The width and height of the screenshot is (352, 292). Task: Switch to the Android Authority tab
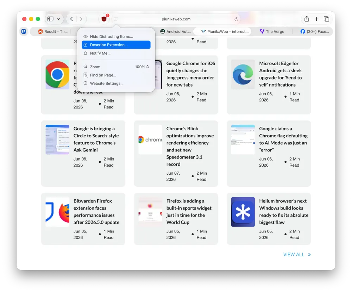point(175,31)
